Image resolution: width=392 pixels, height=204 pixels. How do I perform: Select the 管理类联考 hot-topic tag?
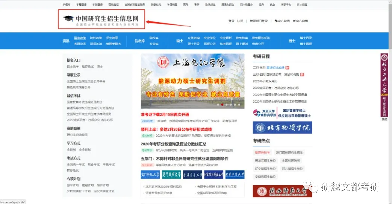(262, 152)
